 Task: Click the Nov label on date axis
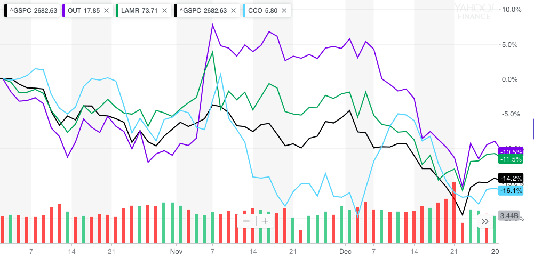(x=177, y=251)
